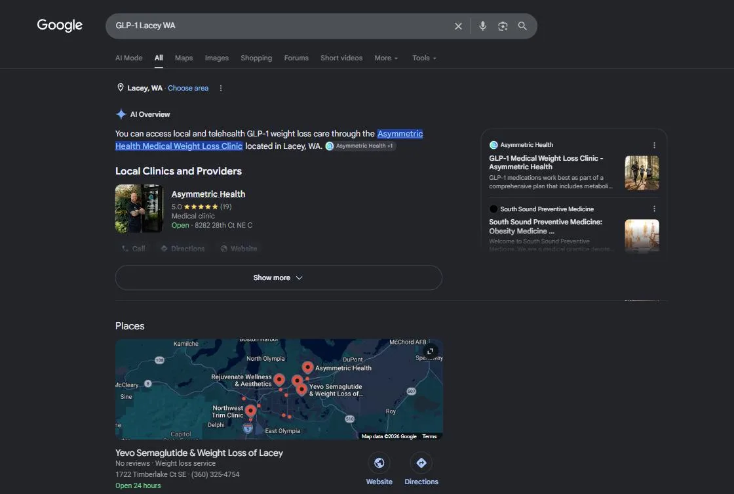Select the All results tab
734x494 pixels.
point(159,58)
